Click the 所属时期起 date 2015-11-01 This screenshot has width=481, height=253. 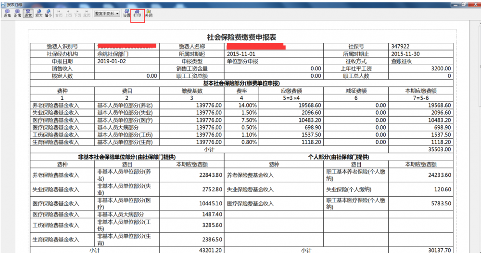point(241,54)
